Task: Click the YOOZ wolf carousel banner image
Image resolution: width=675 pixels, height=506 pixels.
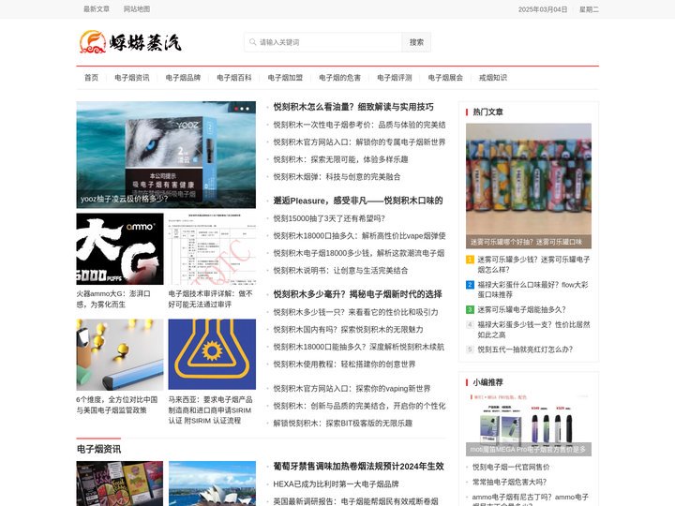Action: (x=166, y=155)
